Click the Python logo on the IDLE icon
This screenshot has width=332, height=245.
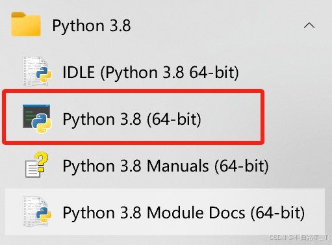pos(44,74)
